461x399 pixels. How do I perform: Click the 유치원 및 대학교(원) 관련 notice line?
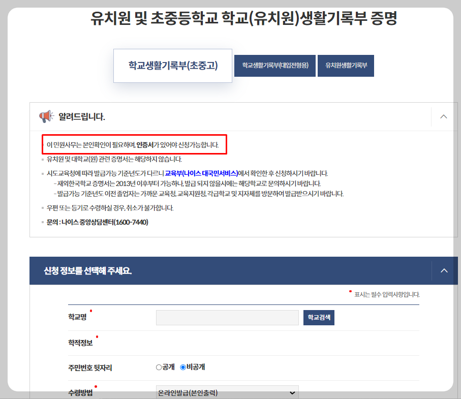tap(114, 160)
